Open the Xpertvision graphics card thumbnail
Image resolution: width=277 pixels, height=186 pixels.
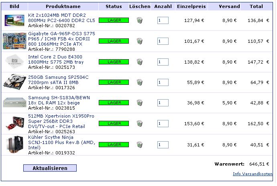coord(15,123)
